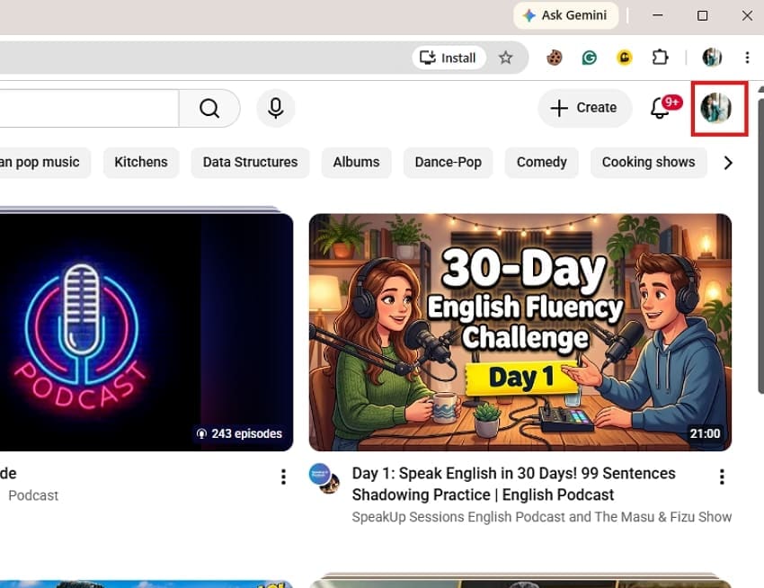
Task: Open the Chrome three-dot menu
Action: click(x=747, y=58)
